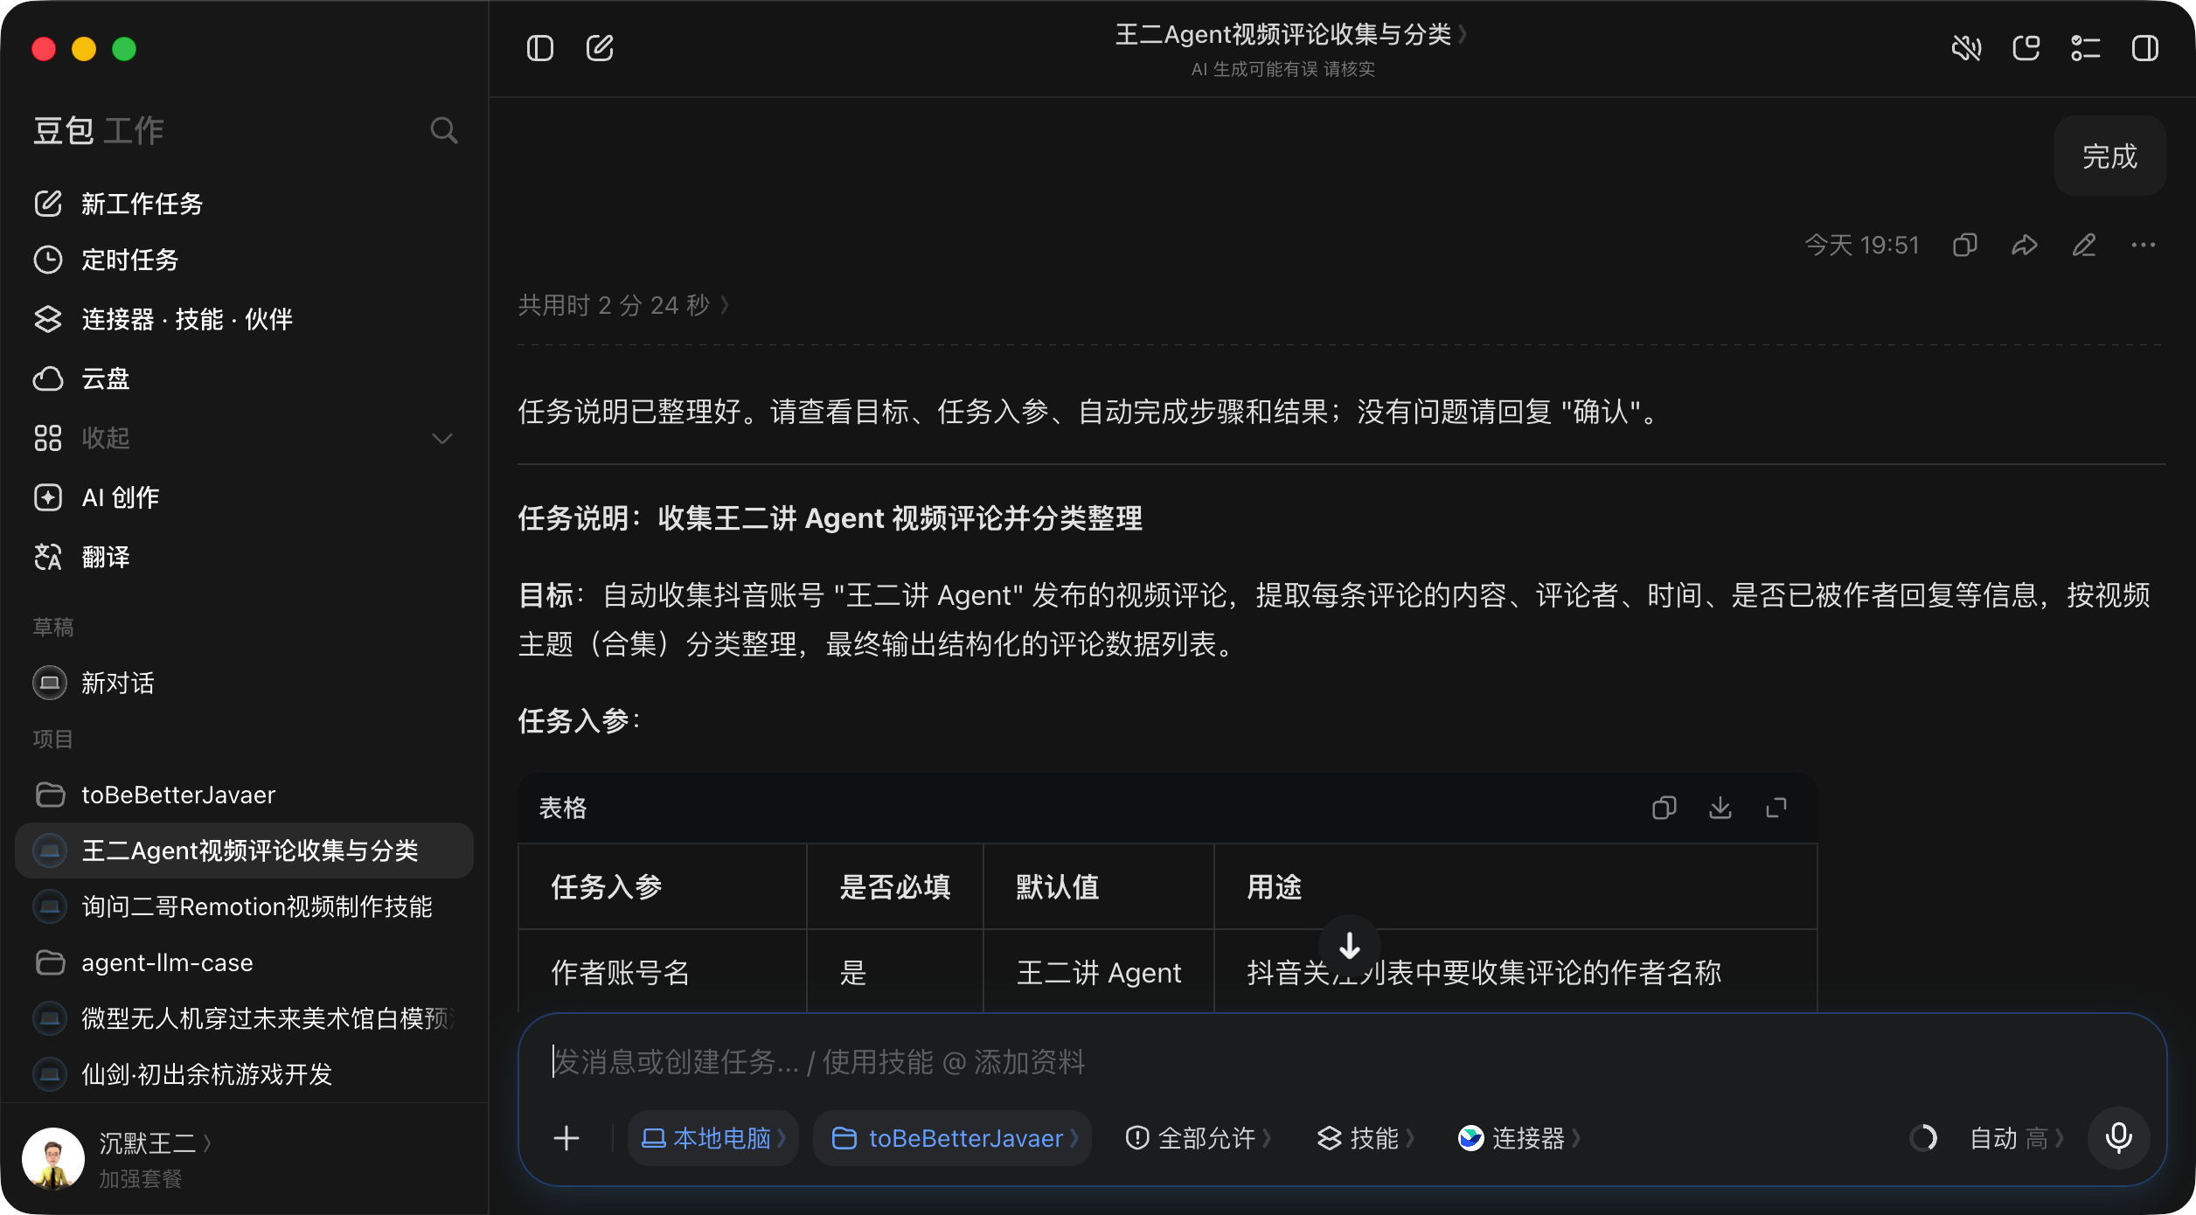Collapse the 收起 sidebar section
The height and width of the screenshot is (1215, 2196).
click(245, 438)
